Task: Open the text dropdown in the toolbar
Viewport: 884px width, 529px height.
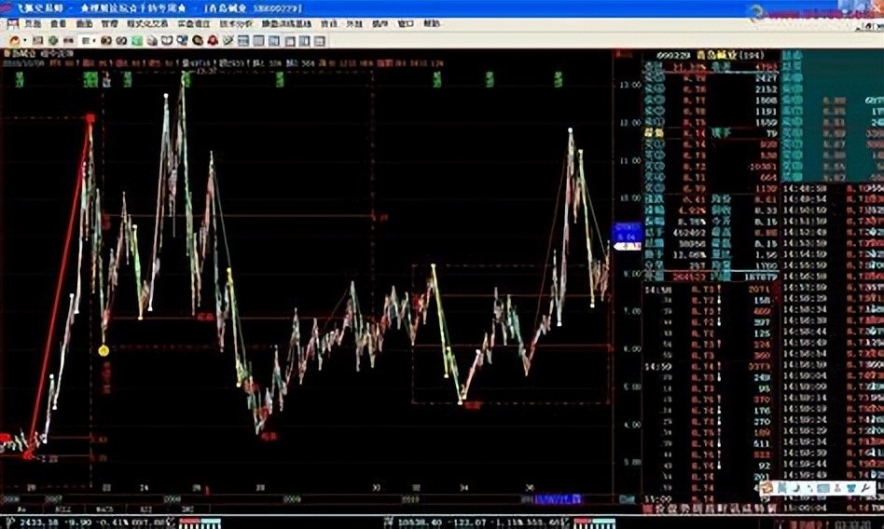Action: point(90,41)
